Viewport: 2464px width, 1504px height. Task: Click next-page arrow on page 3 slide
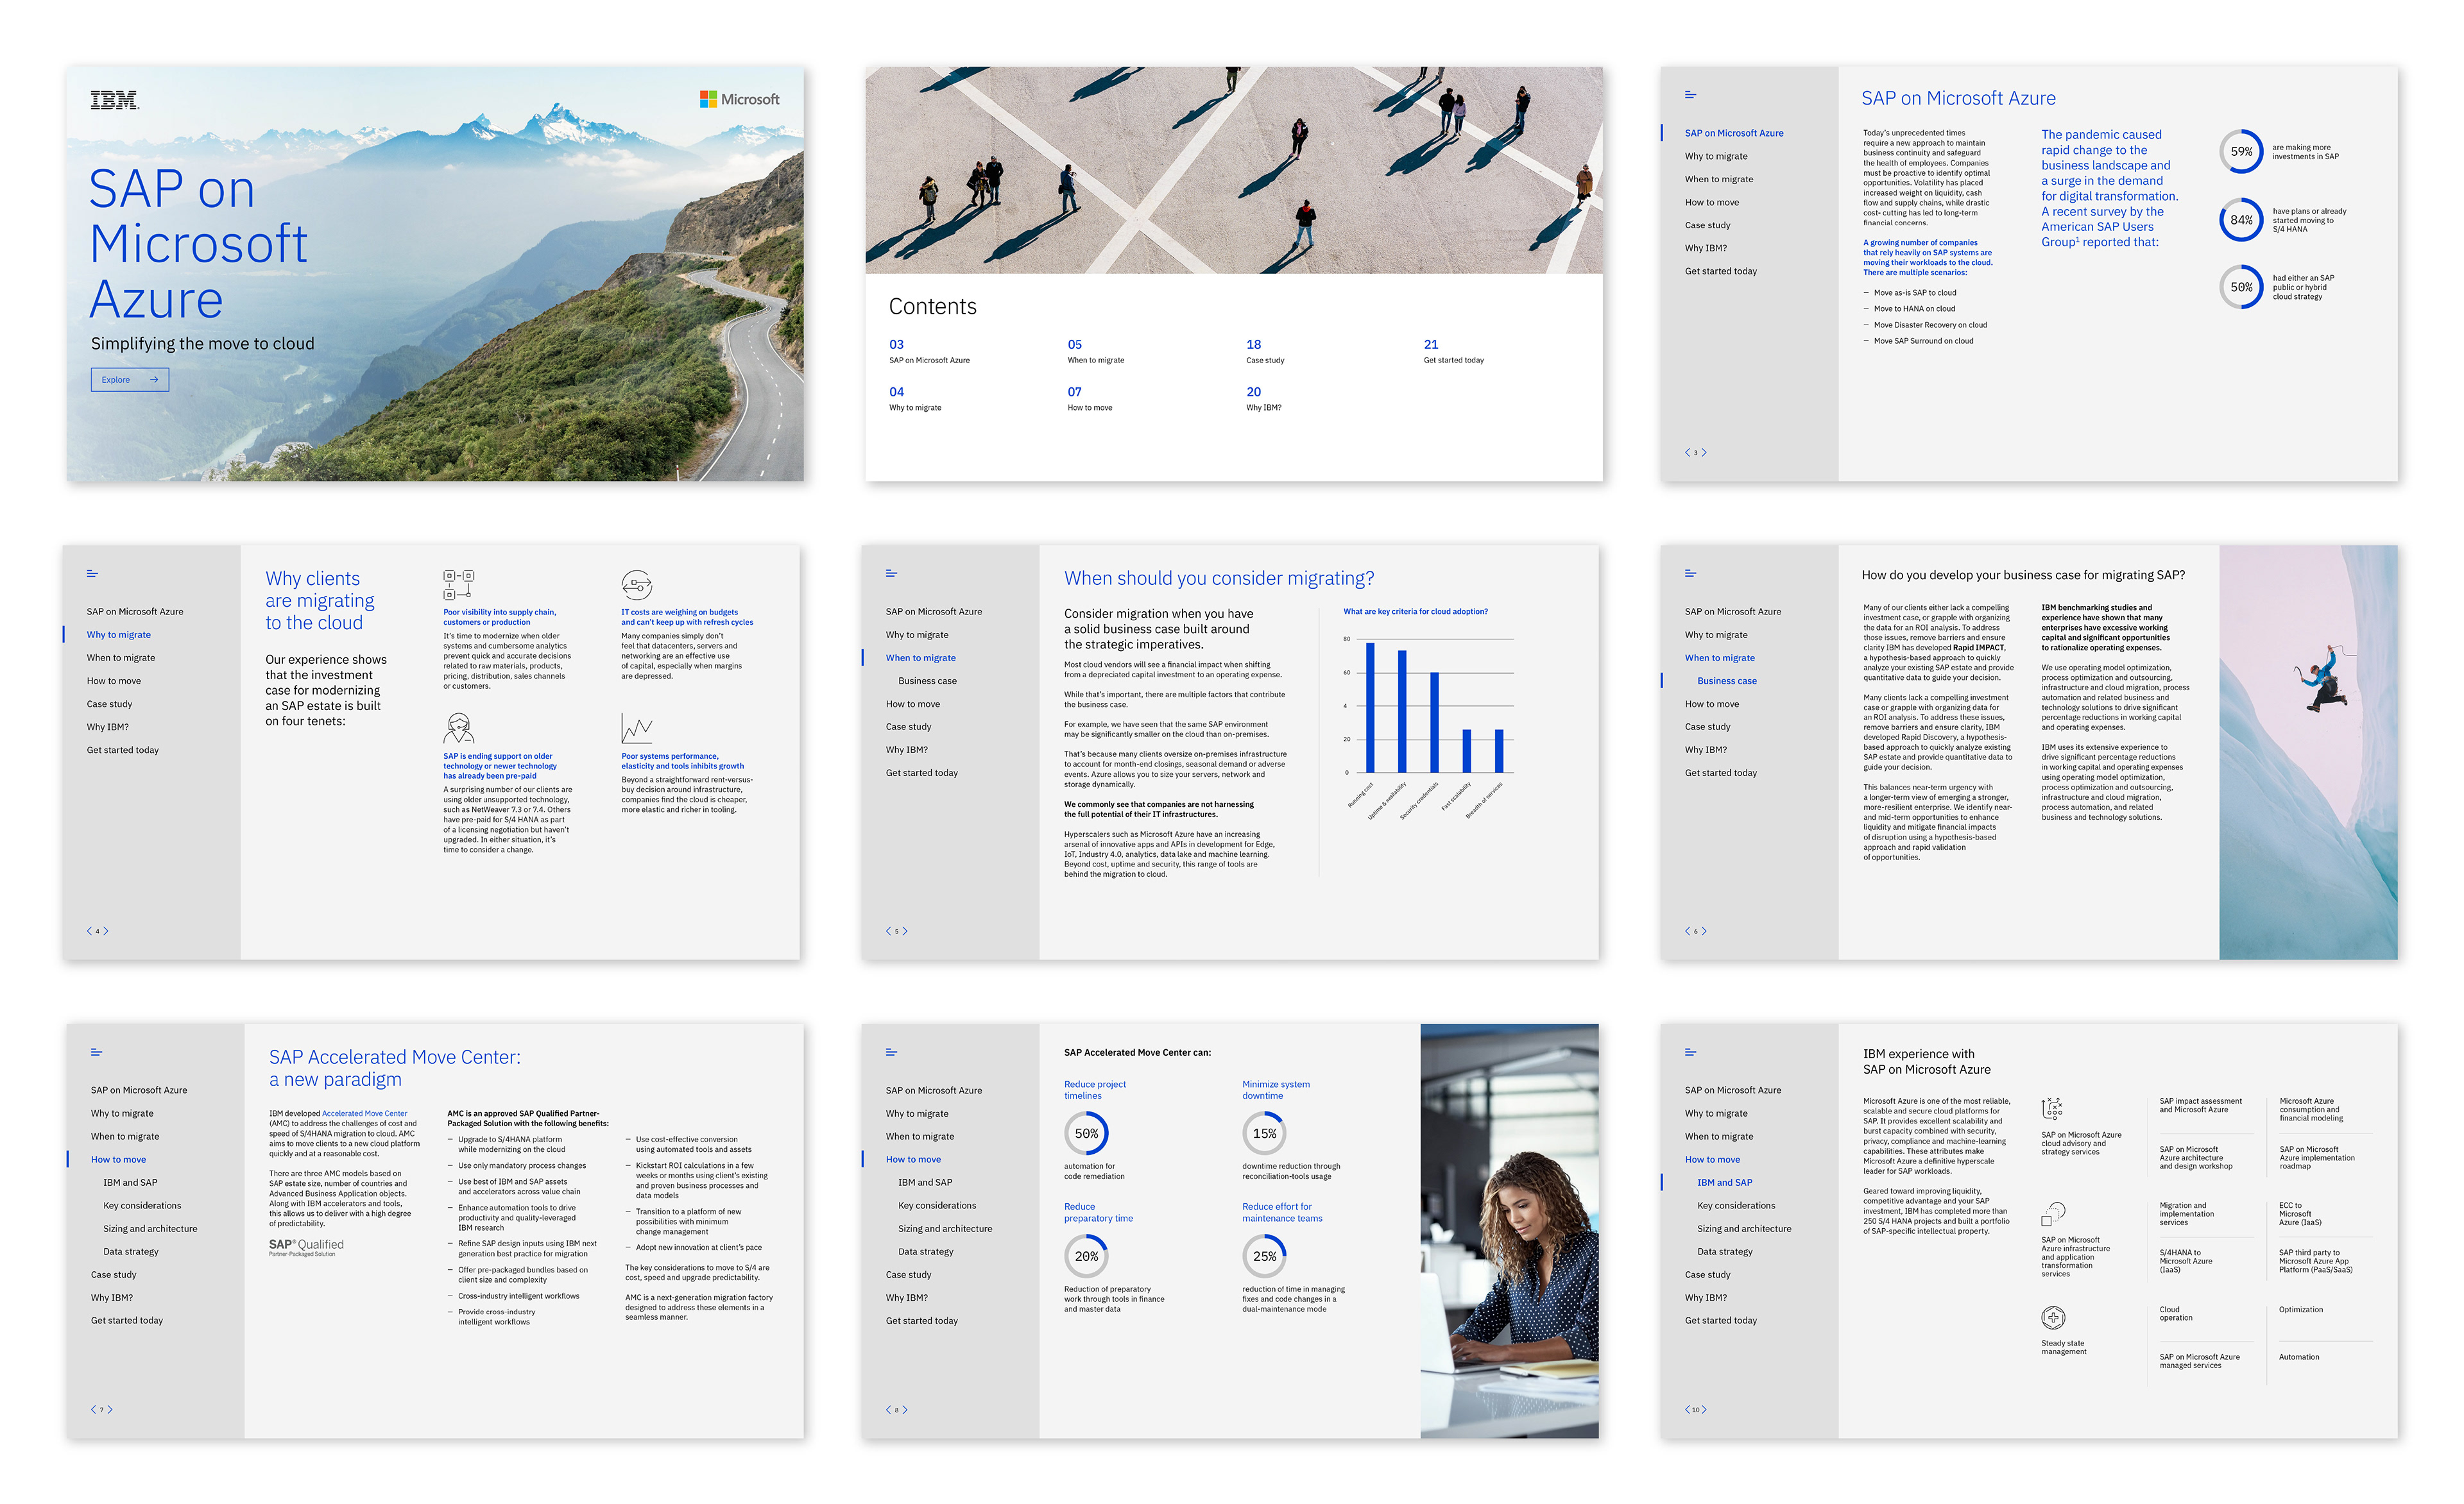pos(1705,453)
